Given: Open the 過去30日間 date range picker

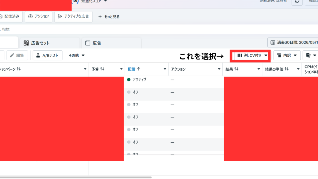Looking at the screenshot, I should coord(293,42).
